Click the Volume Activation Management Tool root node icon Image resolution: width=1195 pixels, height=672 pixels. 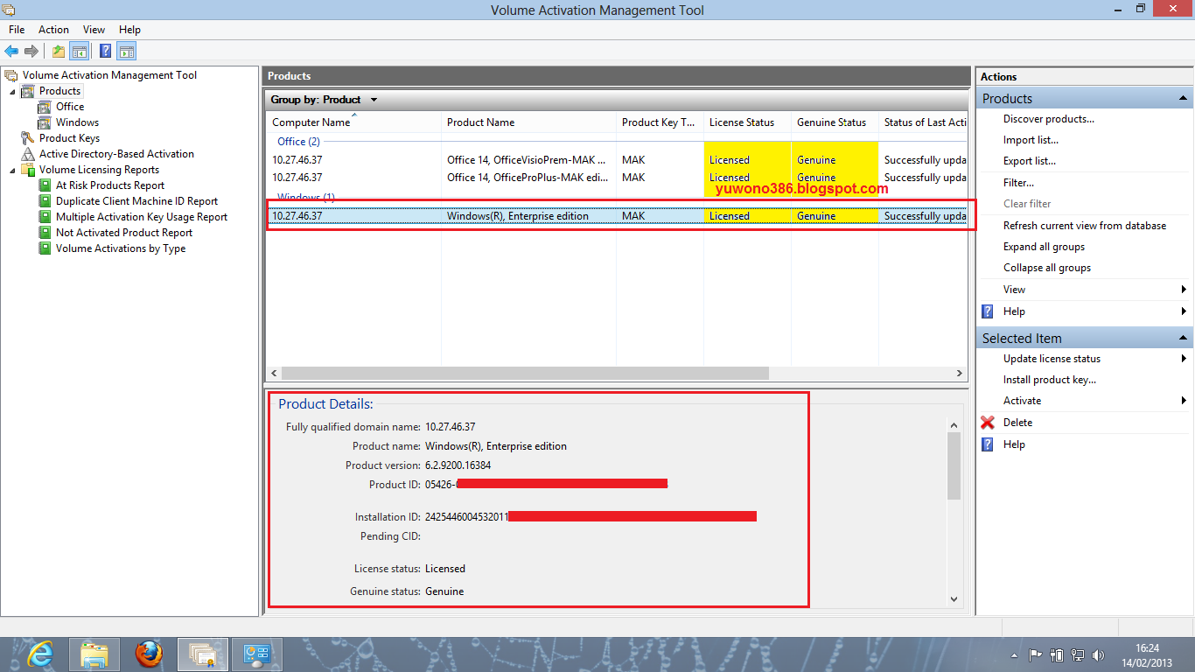(x=11, y=75)
